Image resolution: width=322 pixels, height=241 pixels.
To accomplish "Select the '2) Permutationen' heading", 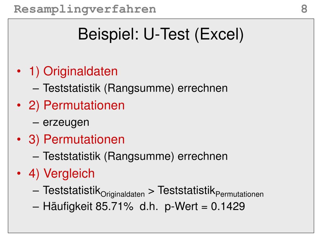I will pyautogui.click(x=77, y=105).
